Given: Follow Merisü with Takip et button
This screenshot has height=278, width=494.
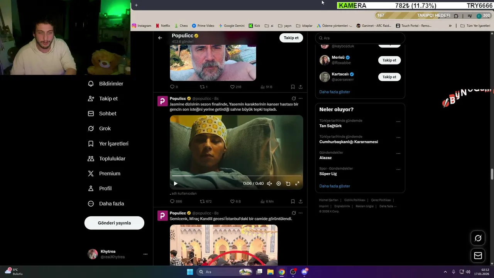Looking at the screenshot, I should click(x=389, y=60).
